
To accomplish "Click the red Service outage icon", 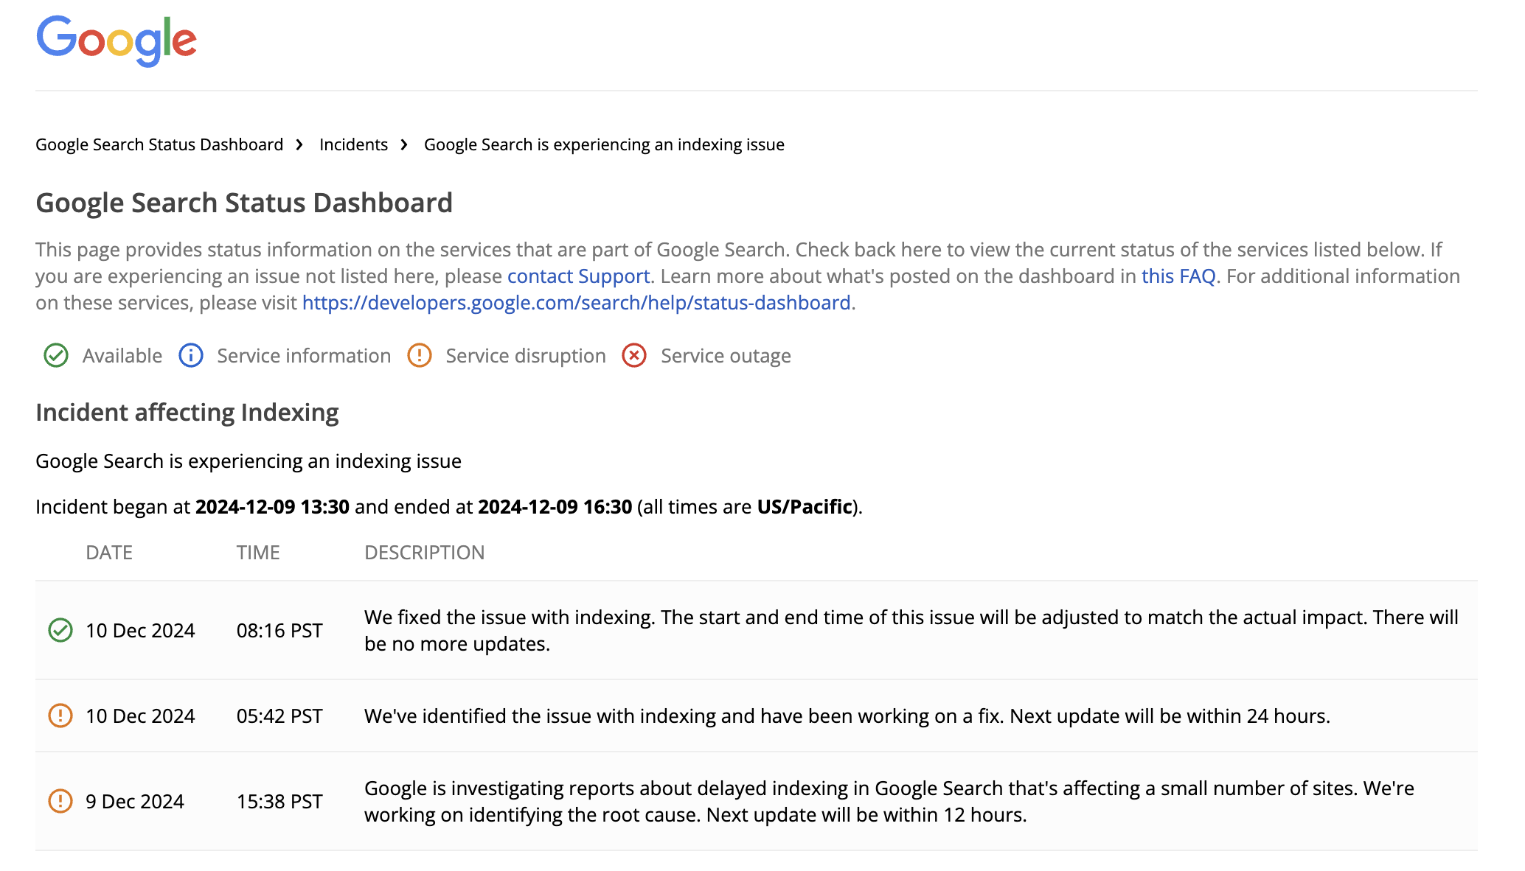I will (x=635, y=356).
